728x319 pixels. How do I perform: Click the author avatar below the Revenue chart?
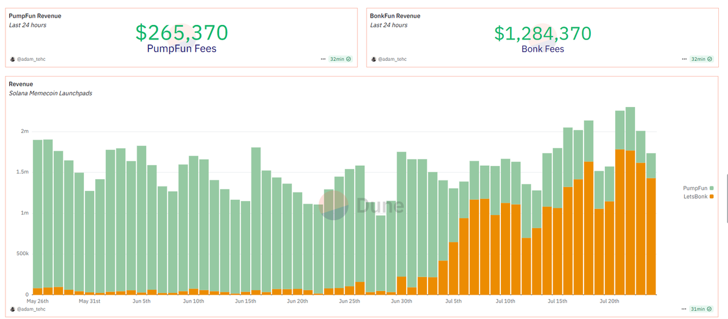tap(12, 309)
